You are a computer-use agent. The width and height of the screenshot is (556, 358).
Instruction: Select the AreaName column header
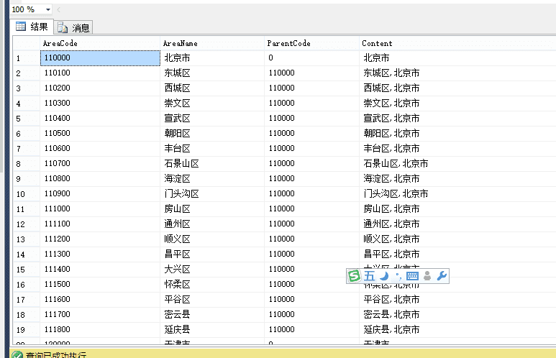point(212,43)
